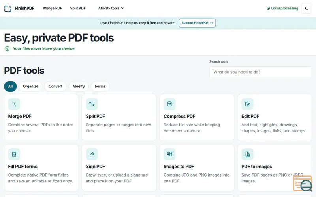The width and height of the screenshot is (316, 197).
Task: Open the Compress PDF card title
Action: [x=179, y=116]
